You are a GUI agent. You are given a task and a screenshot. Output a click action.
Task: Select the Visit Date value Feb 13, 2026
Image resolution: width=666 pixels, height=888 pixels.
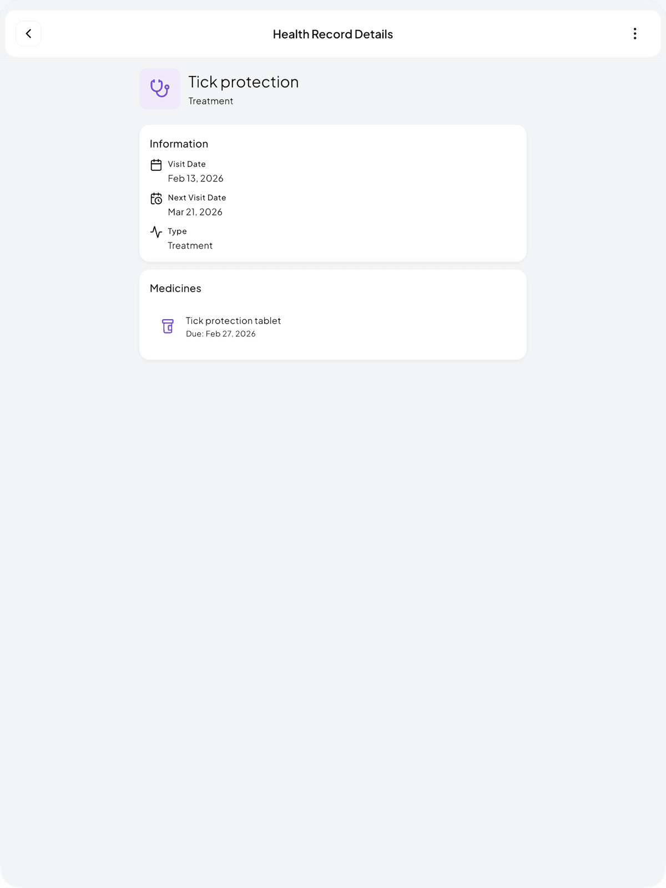point(195,178)
